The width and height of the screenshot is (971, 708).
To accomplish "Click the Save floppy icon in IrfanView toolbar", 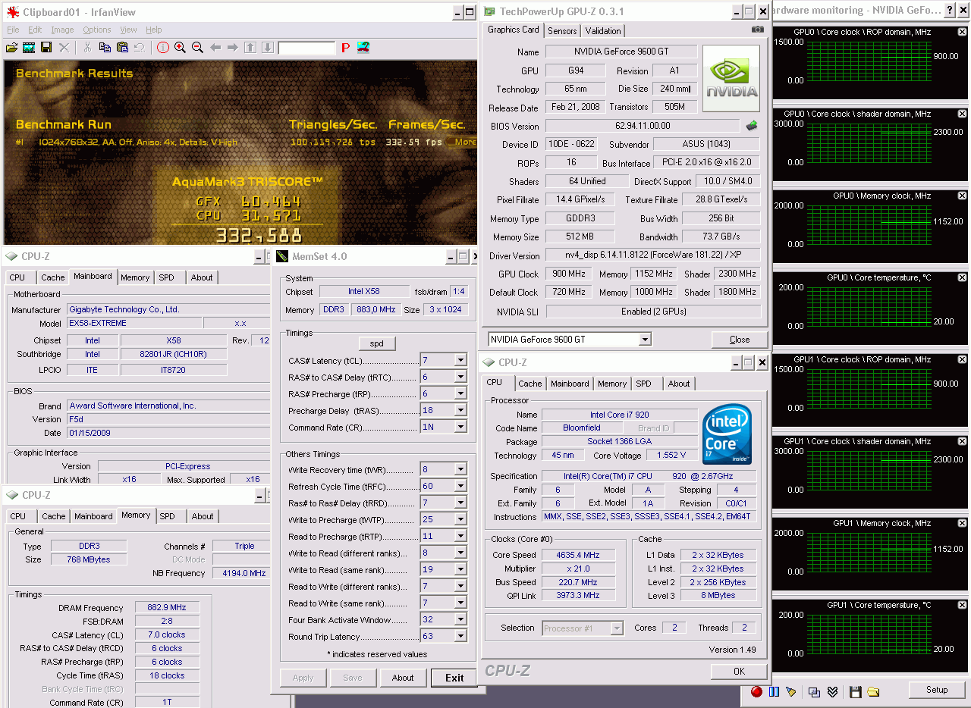I will (x=46, y=47).
